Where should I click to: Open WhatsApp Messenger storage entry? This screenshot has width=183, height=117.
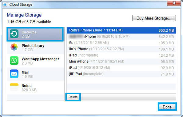tap(36, 61)
